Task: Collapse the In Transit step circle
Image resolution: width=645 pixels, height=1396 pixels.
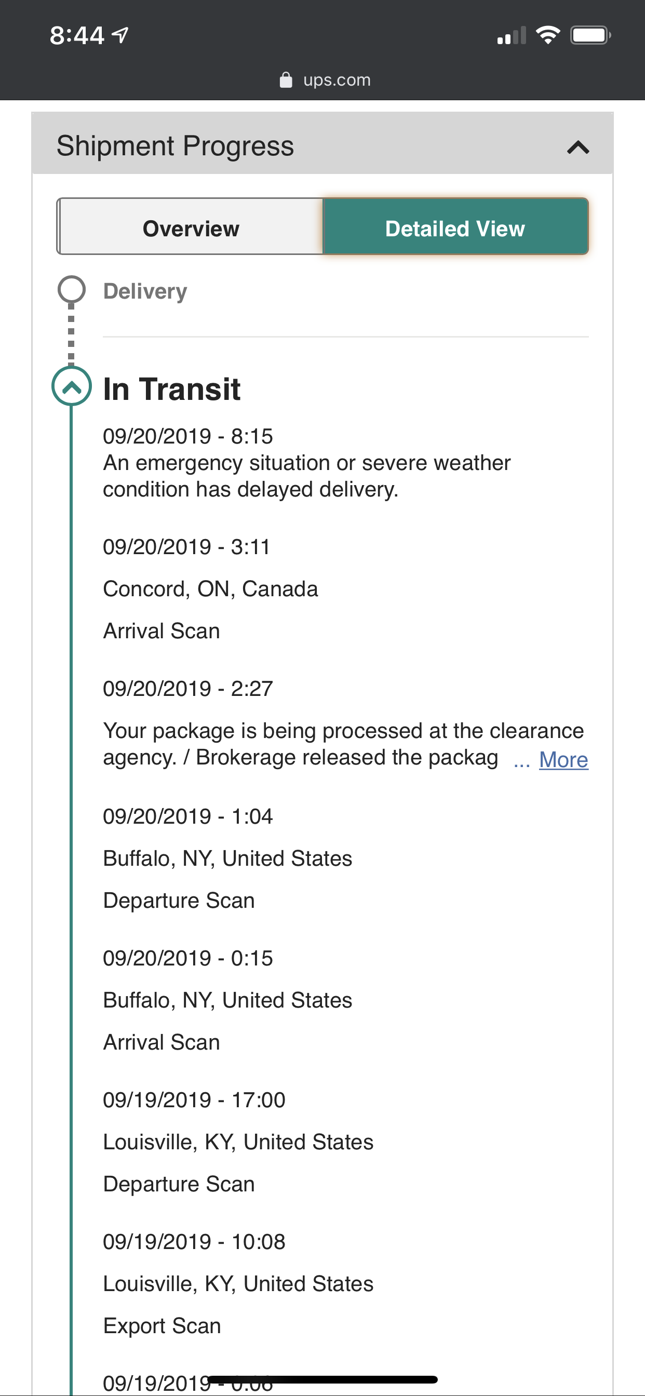Action: pyautogui.click(x=72, y=386)
